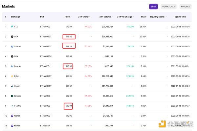The width and height of the screenshot is (197, 131).
Task: Click the Huobi flame logo icon
Action: (12, 86)
